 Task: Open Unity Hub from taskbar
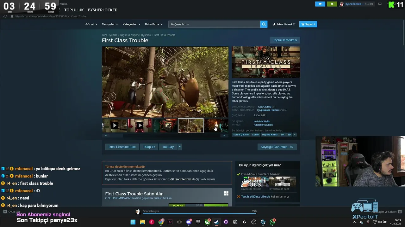[x=235, y=222]
